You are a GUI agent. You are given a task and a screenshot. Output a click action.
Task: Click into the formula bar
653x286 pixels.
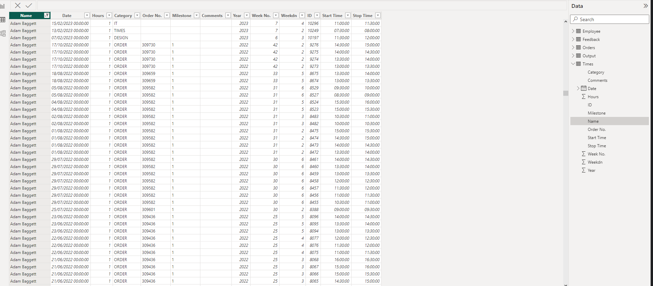coord(302,5)
